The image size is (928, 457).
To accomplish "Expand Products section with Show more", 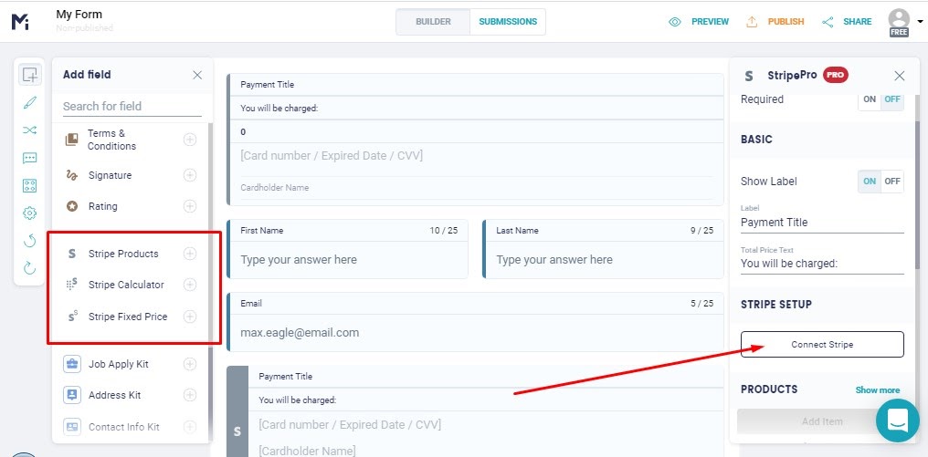I will pos(877,390).
